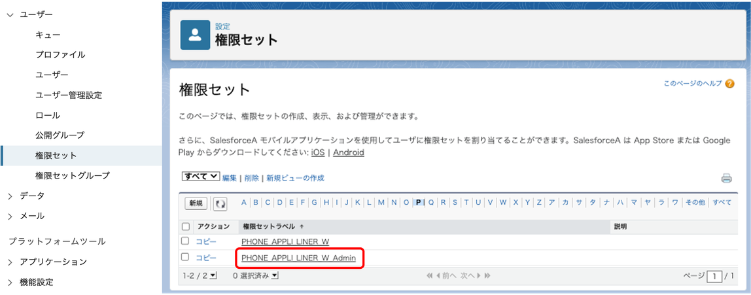Open ロール in the sidebar
The width and height of the screenshot is (751, 295).
click(x=48, y=115)
